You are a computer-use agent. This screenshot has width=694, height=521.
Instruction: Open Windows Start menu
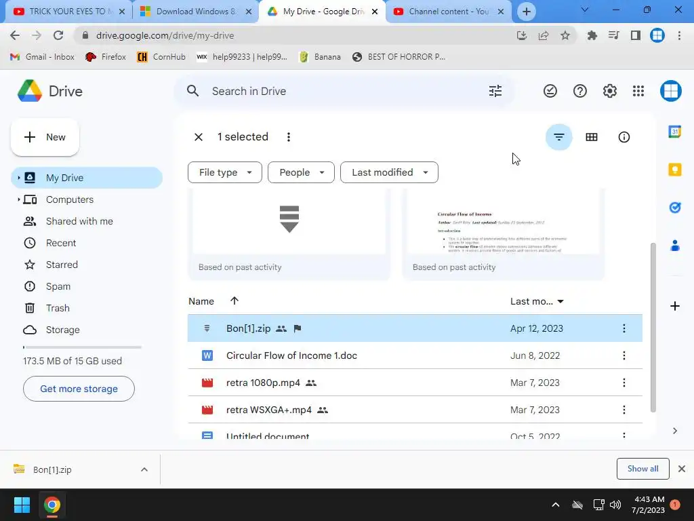point(22,505)
